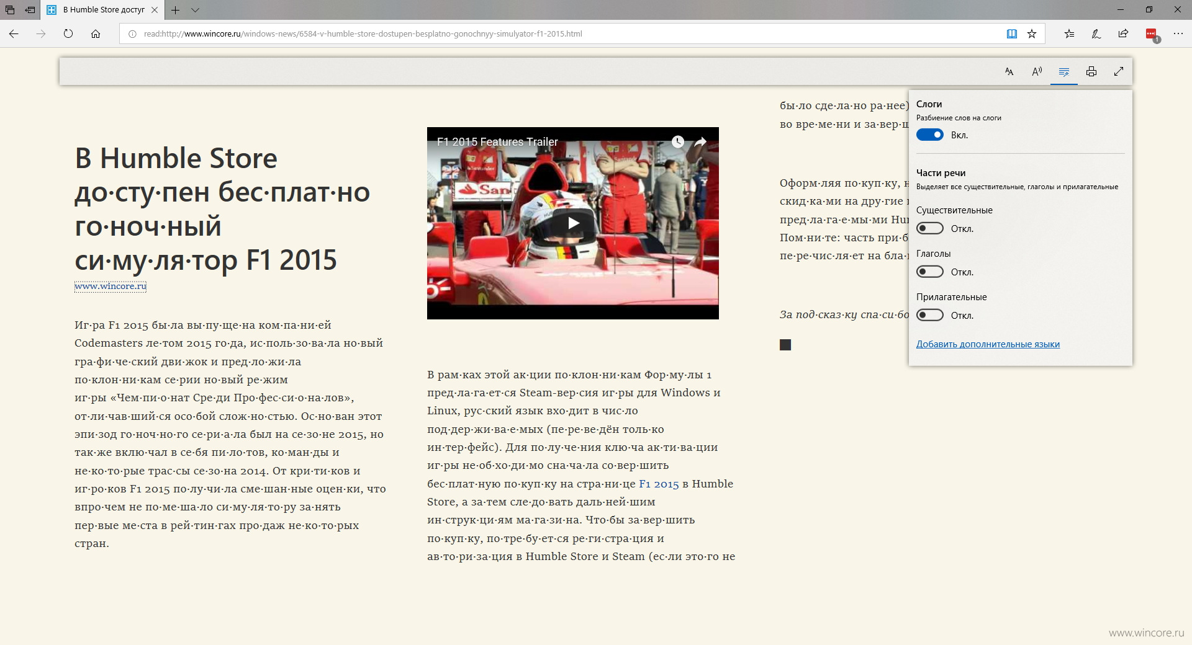Close the grammar tools panel via its toolbar icon
1192x645 pixels.
coord(1064,72)
